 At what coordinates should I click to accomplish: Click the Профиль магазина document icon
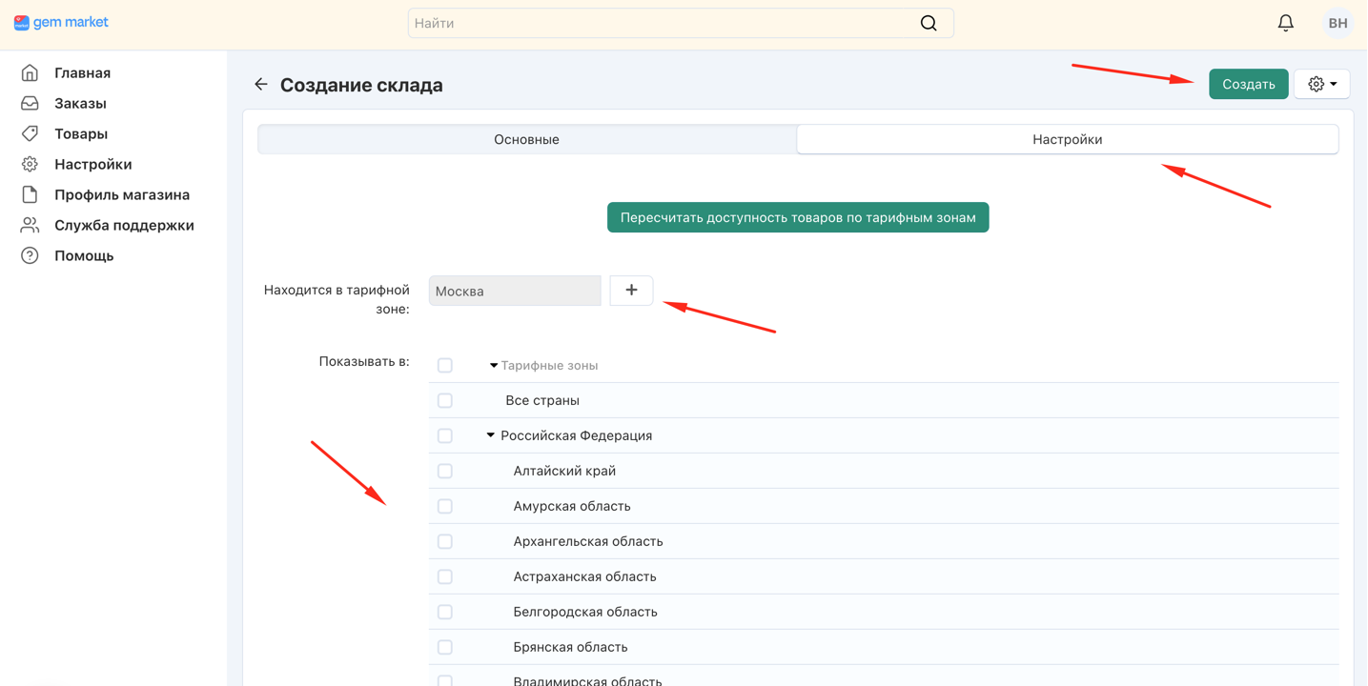tap(31, 194)
